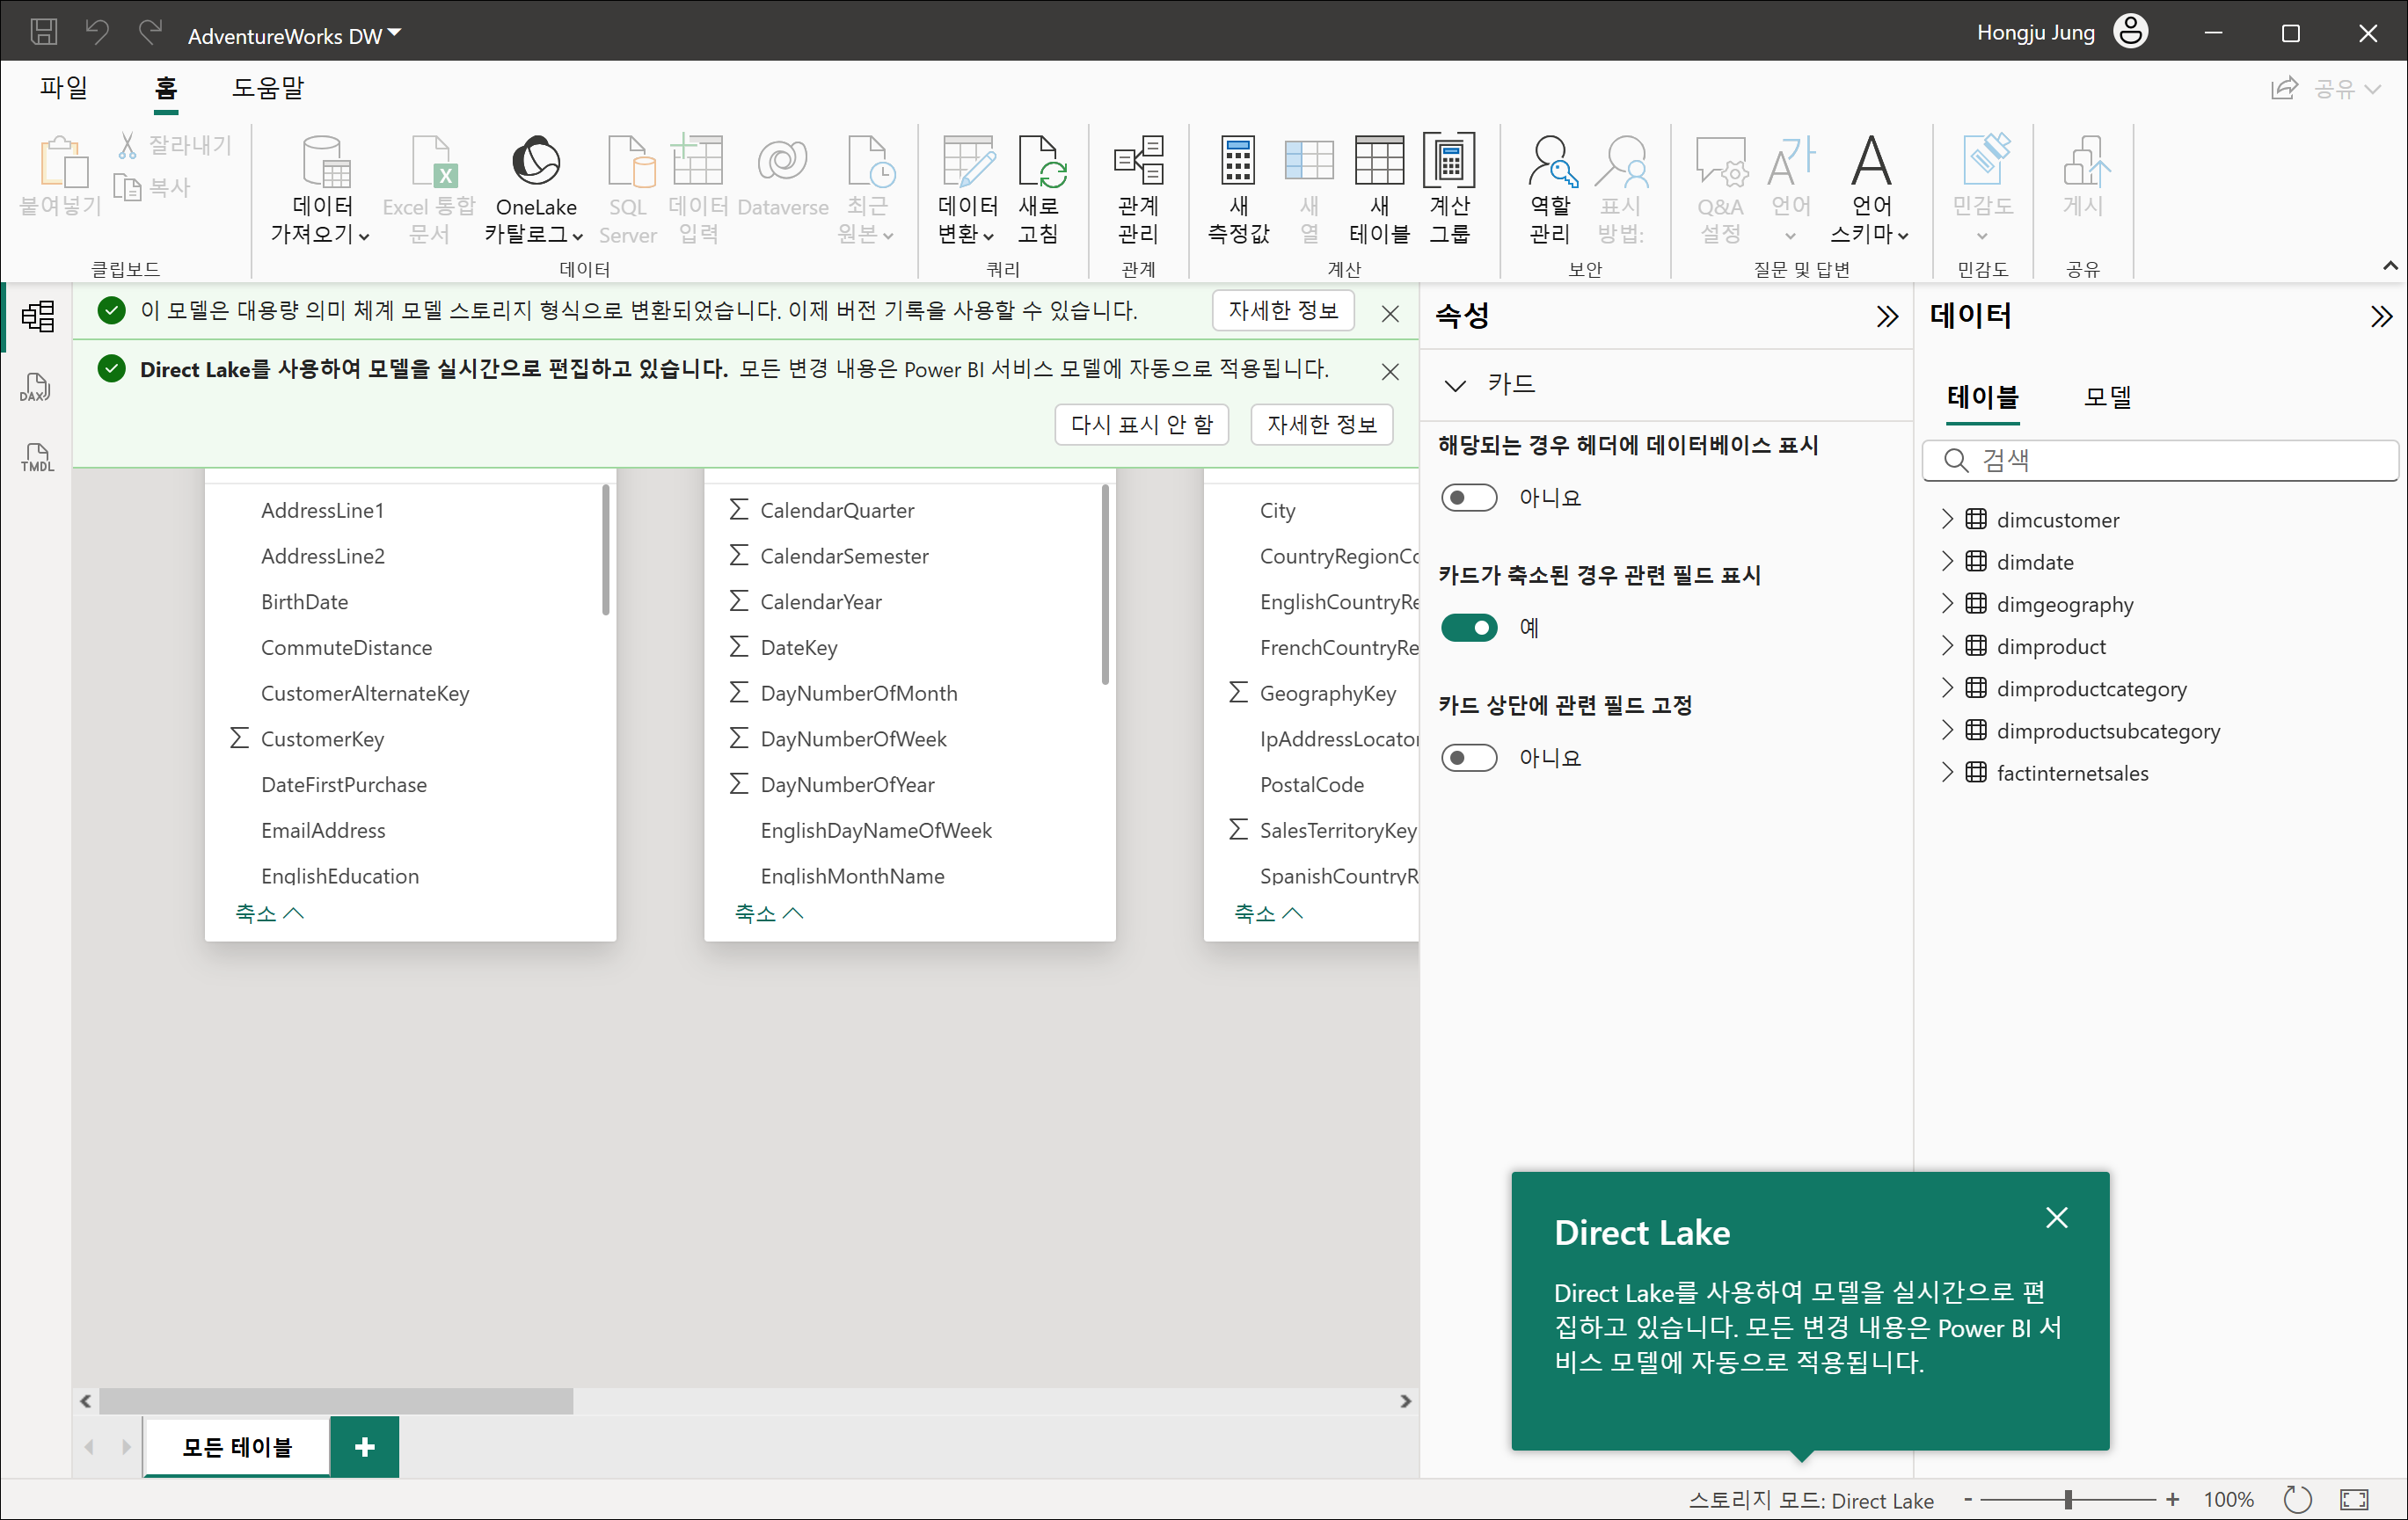Click the Undo arrow icon
This screenshot has width=2408, height=1520.
[x=97, y=32]
